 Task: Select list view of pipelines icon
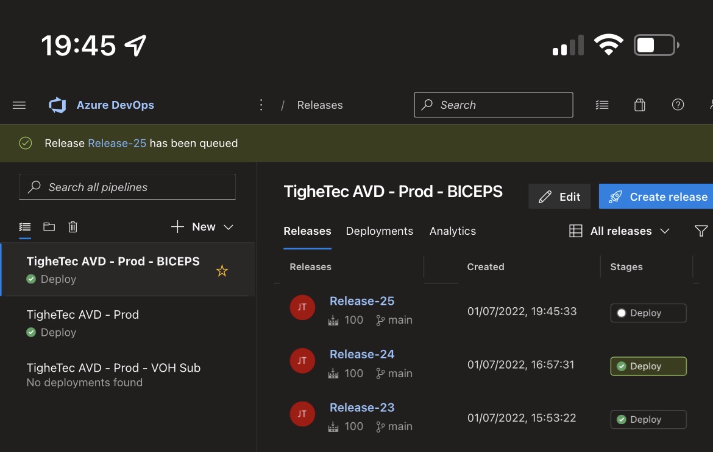click(x=25, y=227)
